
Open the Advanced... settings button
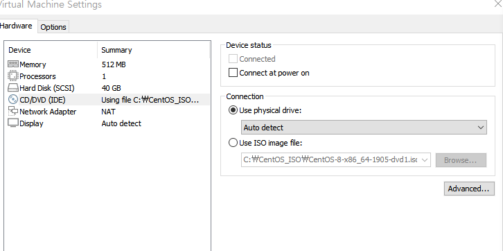[469, 189]
